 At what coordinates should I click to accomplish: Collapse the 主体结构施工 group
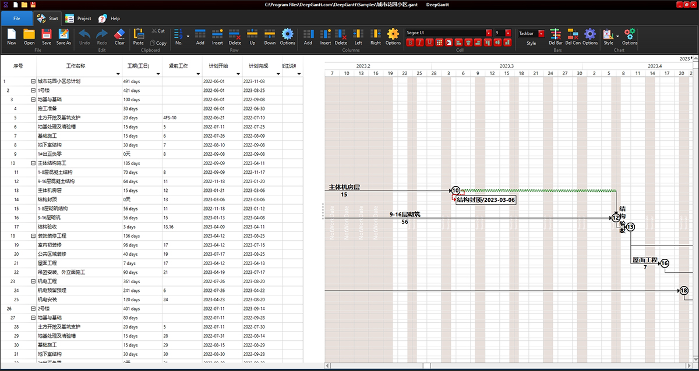[33, 163]
